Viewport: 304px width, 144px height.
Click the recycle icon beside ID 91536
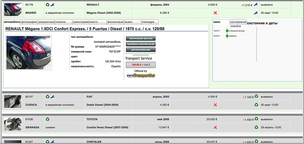pos(48,119)
